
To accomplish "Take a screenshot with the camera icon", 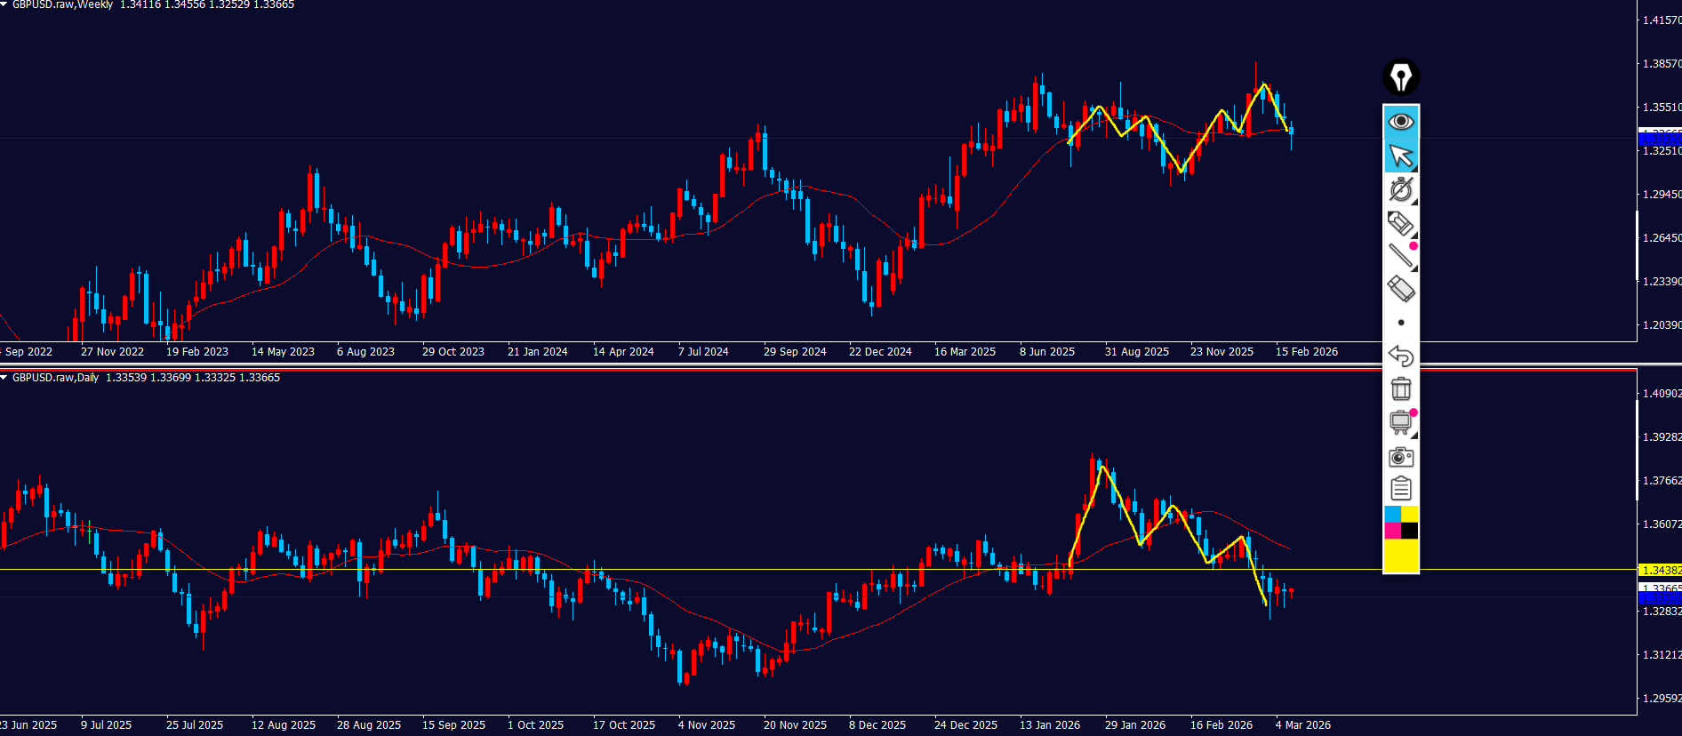I will 1400,456.
